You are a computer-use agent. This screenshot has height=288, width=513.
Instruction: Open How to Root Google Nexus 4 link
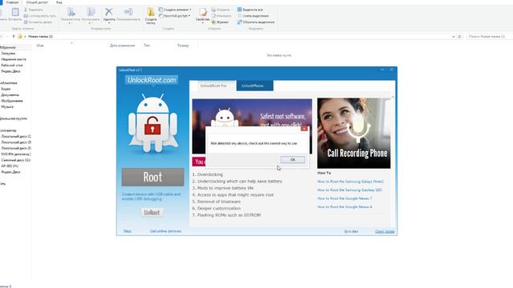[345, 207]
